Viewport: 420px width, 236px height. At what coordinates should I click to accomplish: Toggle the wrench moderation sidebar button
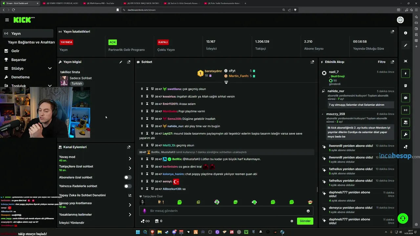(406, 134)
